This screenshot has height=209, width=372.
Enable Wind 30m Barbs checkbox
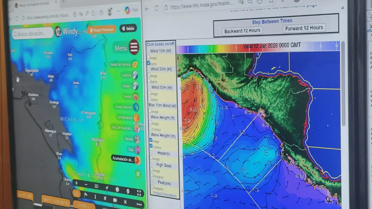[149, 81]
